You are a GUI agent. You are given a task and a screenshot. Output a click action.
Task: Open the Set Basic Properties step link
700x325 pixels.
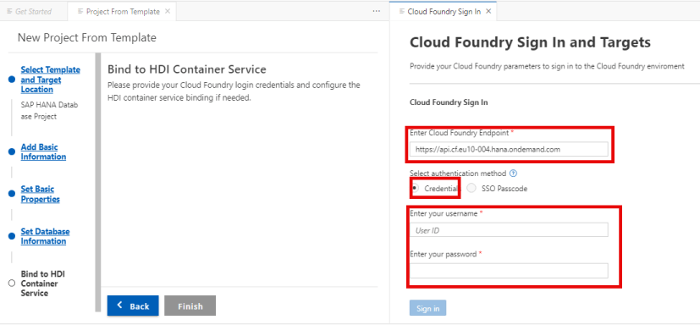[x=40, y=194]
